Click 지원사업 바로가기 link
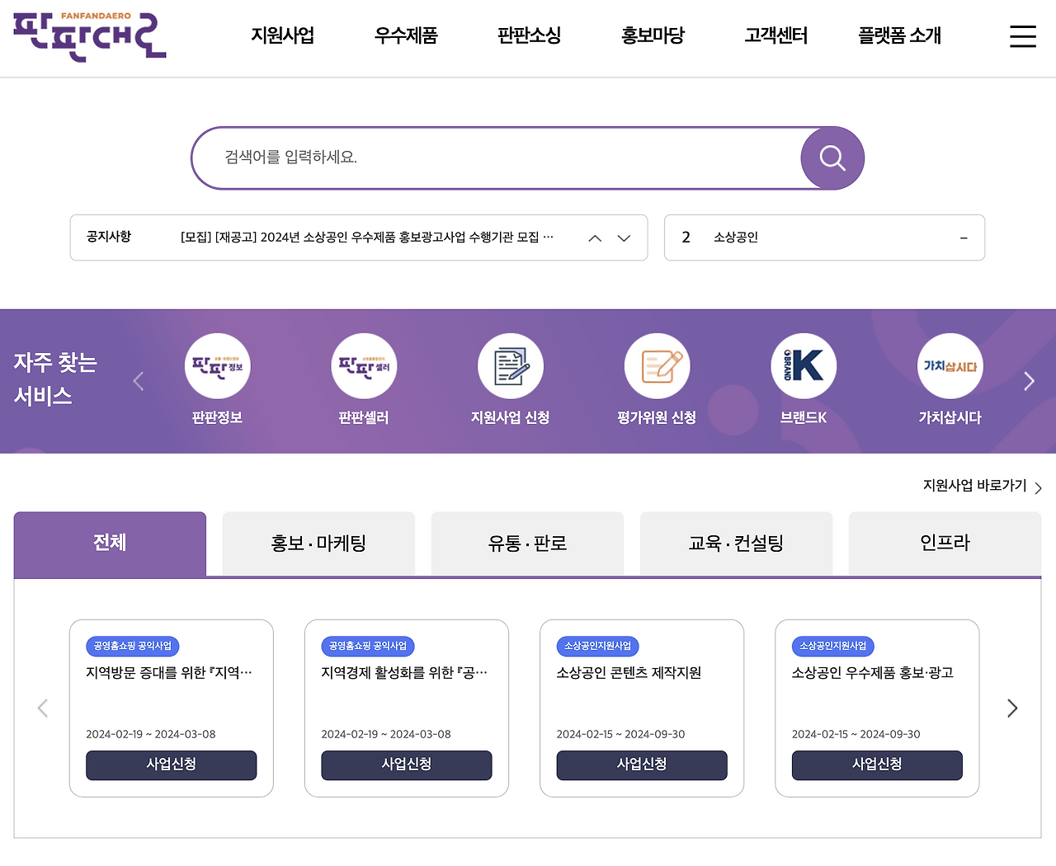The image size is (1056, 866). point(973,487)
